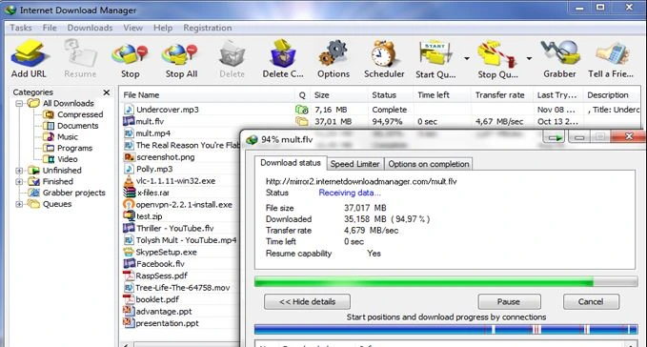The height and width of the screenshot is (347, 647).
Task: Click the green arrow button in download dialog title
Action: coord(555,137)
